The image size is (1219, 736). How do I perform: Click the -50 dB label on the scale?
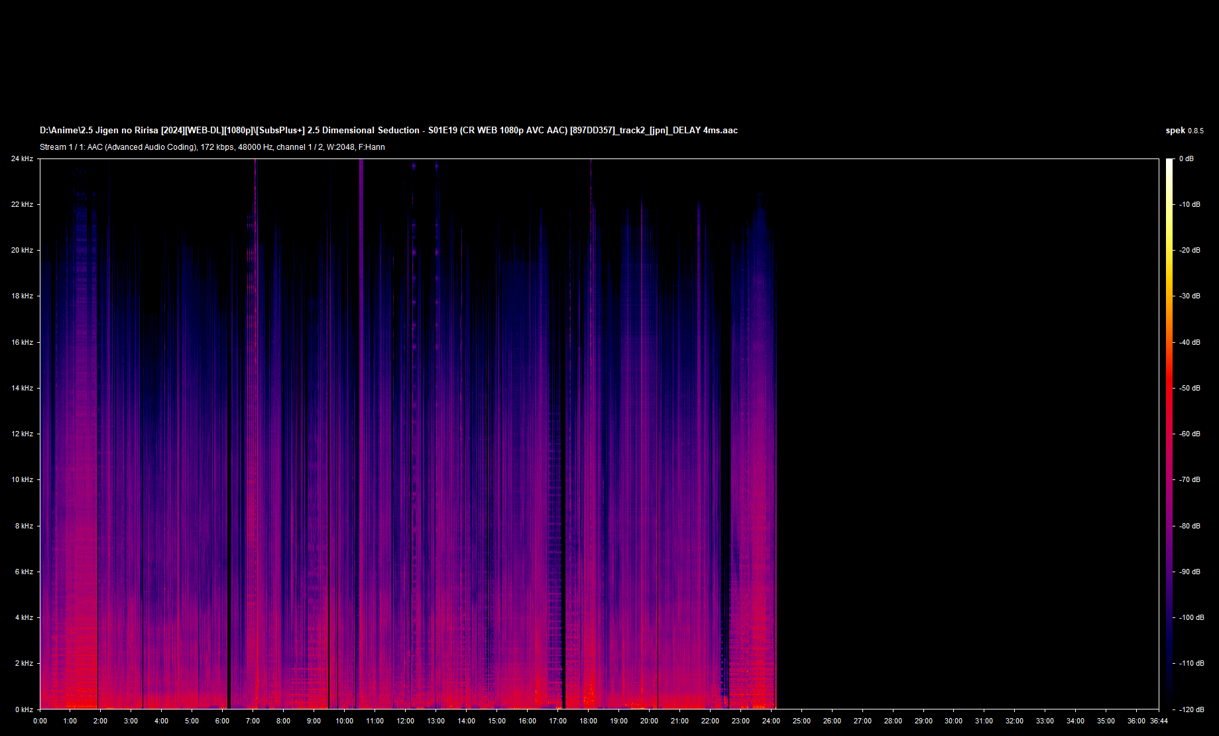1189,388
